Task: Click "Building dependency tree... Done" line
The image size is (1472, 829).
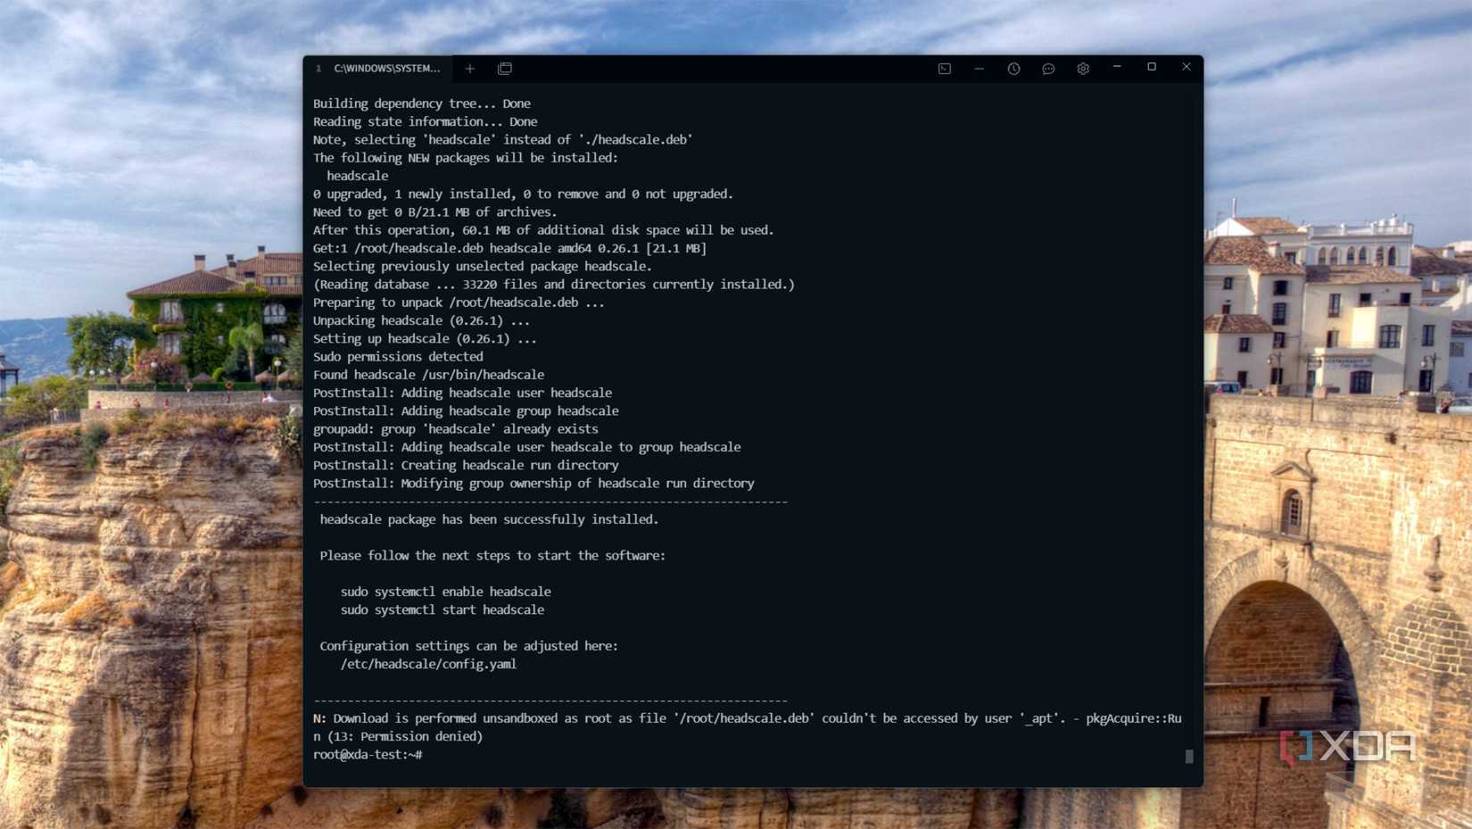Action: coord(422,104)
